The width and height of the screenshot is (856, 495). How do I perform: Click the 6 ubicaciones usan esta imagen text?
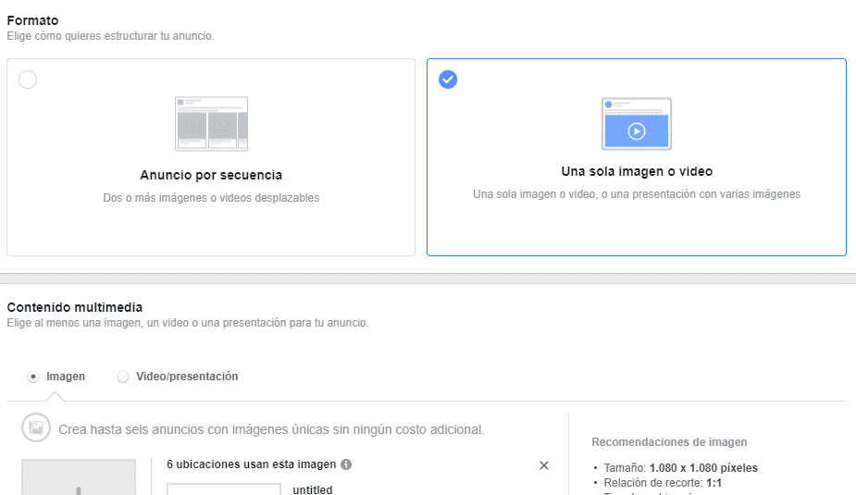pos(251,464)
